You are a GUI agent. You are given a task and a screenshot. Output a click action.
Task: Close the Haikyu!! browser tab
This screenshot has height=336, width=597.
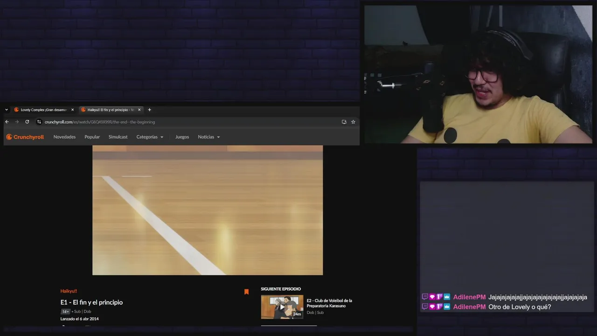[x=139, y=110]
